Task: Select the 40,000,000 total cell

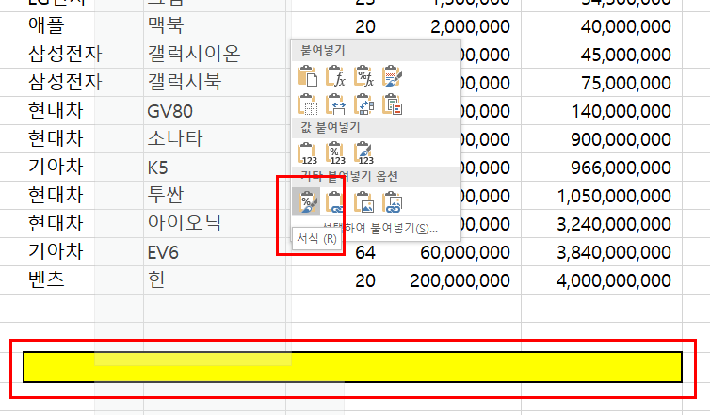Action: 602,25
